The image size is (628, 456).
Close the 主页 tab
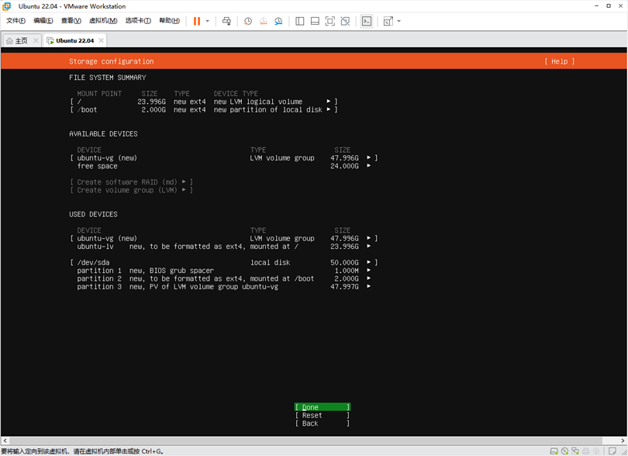pos(36,40)
